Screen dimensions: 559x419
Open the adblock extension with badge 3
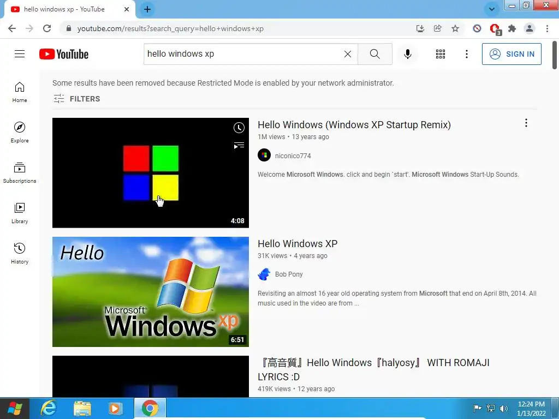coord(495,29)
